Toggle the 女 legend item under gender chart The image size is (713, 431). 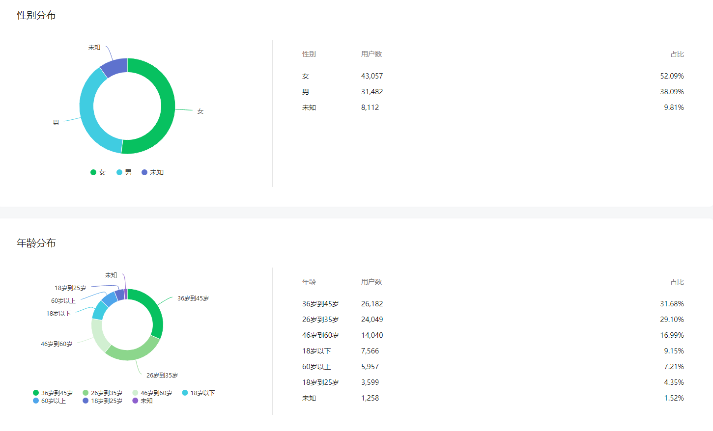click(x=98, y=172)
